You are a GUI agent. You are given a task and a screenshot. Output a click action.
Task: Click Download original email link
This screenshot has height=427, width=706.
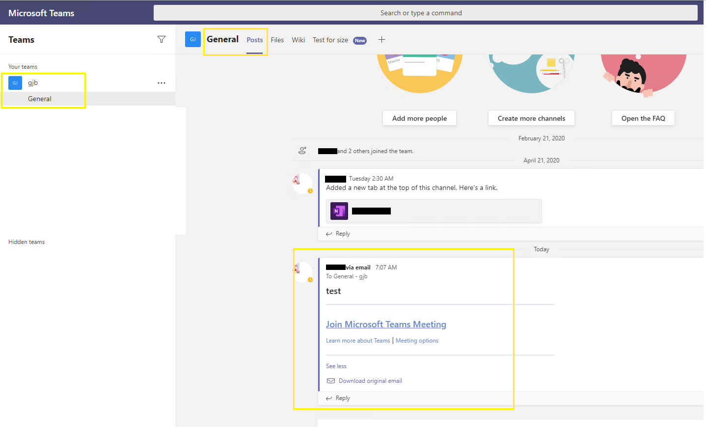370,381
